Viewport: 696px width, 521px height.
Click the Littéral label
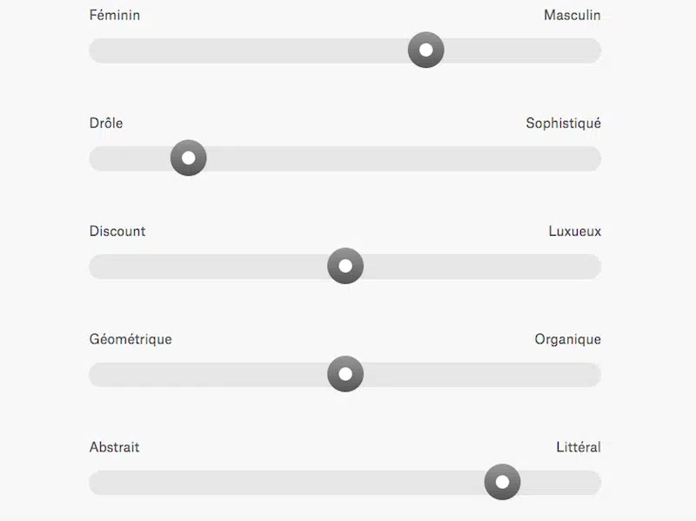pos(579,447)
